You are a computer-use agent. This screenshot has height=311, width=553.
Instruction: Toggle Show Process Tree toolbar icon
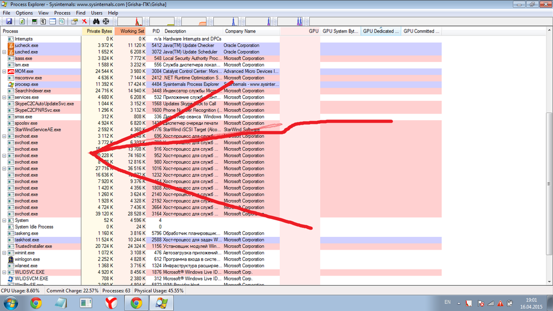click(43, 22)
